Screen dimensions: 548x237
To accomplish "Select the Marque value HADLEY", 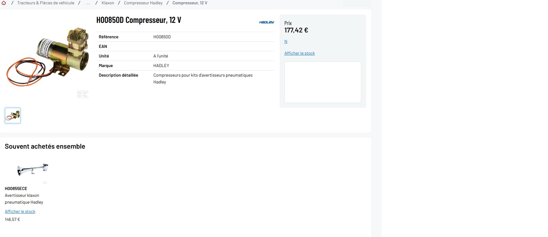I will tap(161, 66).
